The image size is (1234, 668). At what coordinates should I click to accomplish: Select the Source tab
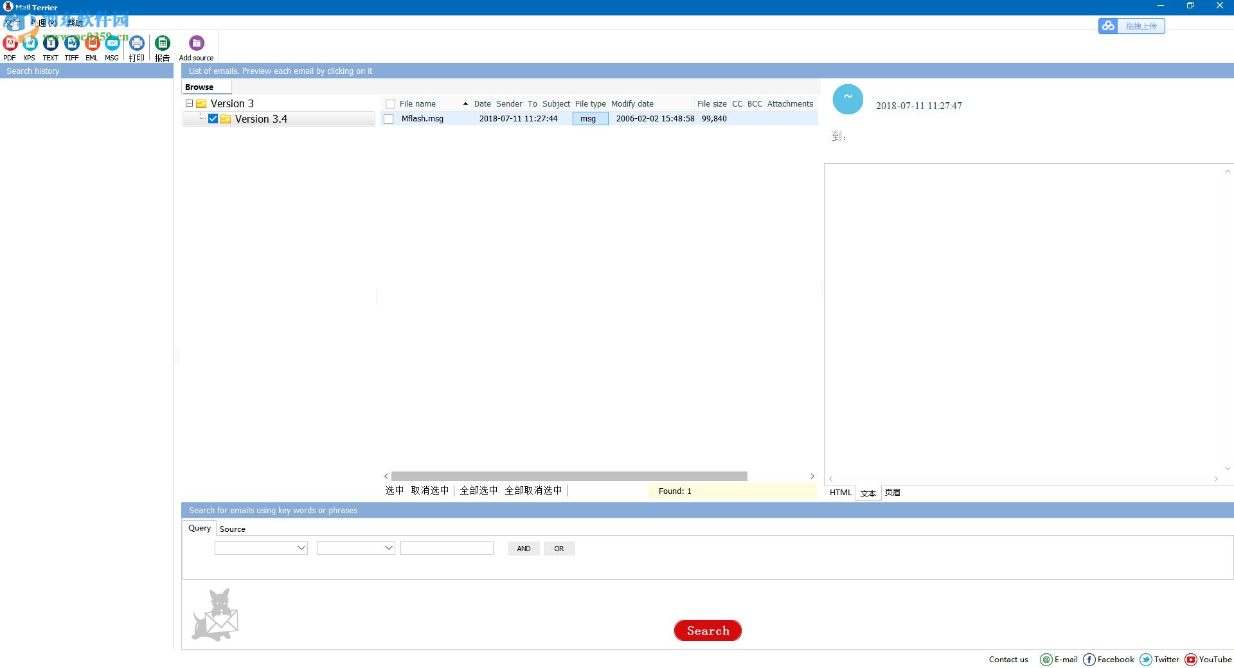point(232,529)
